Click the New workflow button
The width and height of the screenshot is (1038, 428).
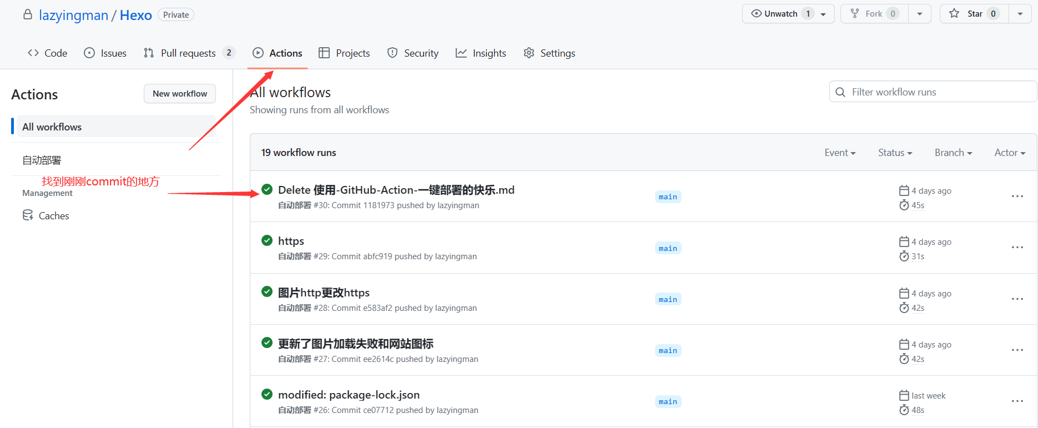[x=180, y=94]
